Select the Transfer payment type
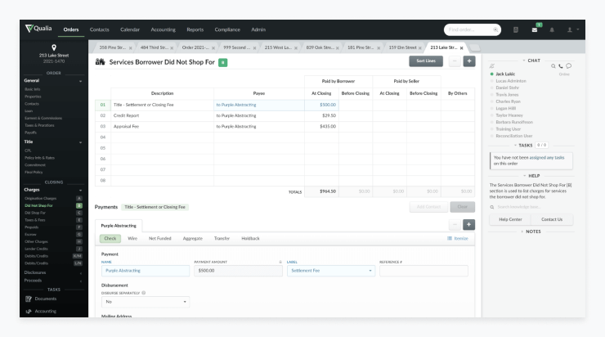The height and width of the screenshot is (337, 605). pyautogui.click(x=222, y=238)
